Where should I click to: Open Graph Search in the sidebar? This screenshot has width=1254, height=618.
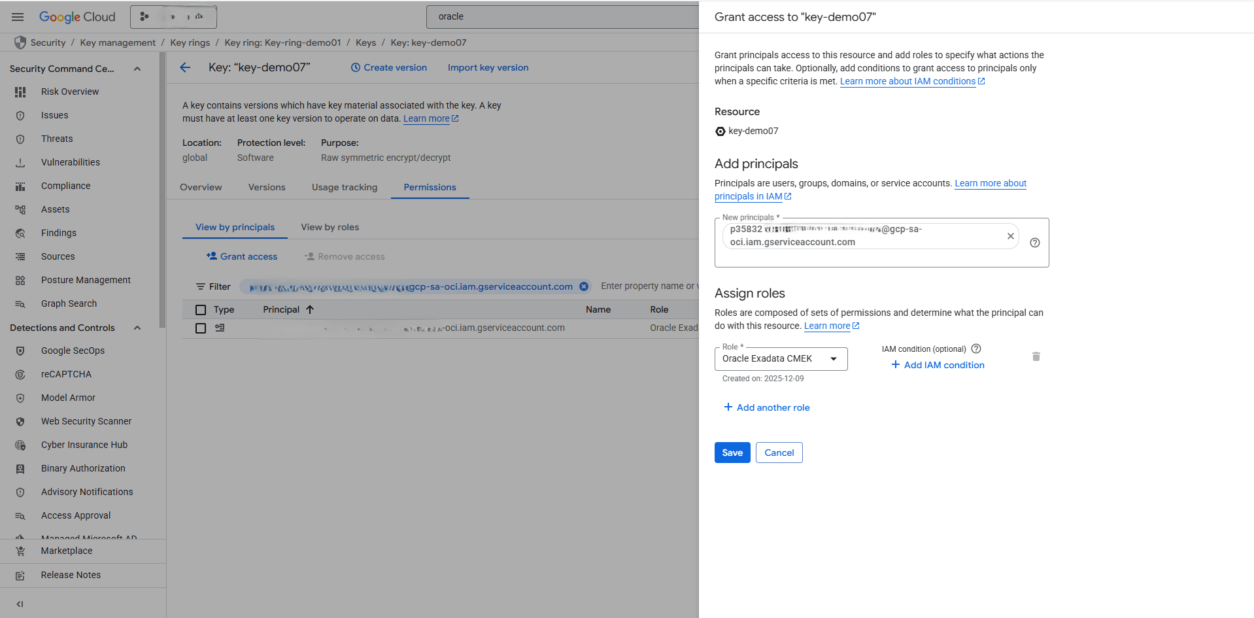coord(68,303)
